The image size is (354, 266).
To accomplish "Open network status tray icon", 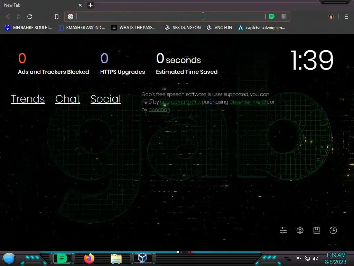I will click(x=307, y=258).
